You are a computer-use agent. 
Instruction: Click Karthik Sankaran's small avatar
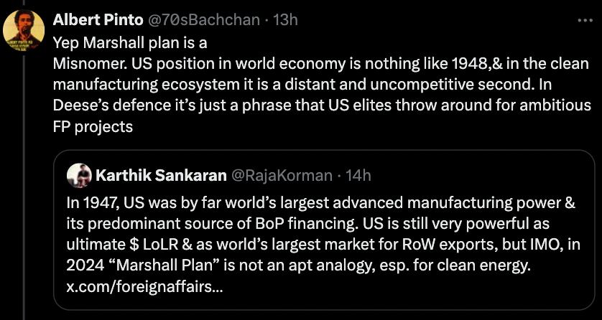coord(78,175)
